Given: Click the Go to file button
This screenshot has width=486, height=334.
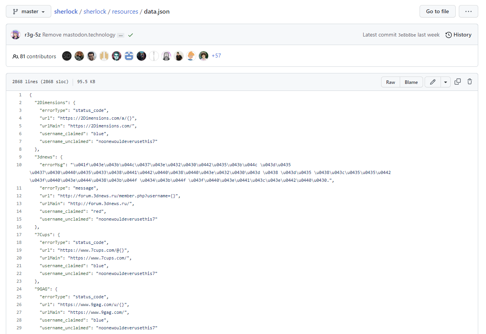Looking at the screenshot, I should [437, 12].
